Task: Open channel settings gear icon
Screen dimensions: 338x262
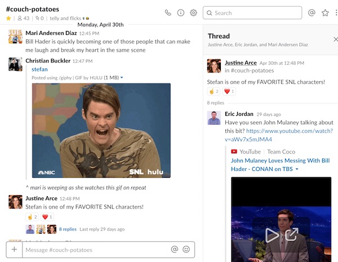Action: [194, 12]
